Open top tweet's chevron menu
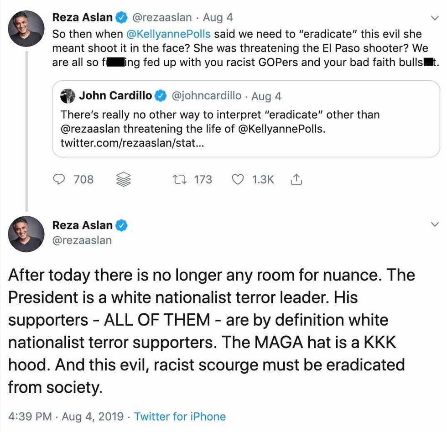 point(434,18)
